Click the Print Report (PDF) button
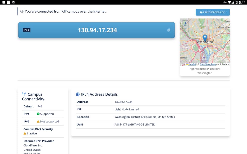Viewport: 247px width, 154px height. pos(212,12)
